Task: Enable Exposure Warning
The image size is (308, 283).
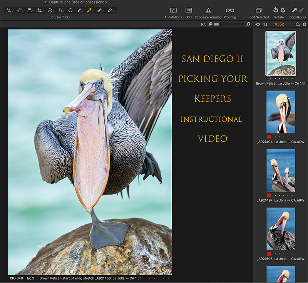Action: click(x=208, y=10)
